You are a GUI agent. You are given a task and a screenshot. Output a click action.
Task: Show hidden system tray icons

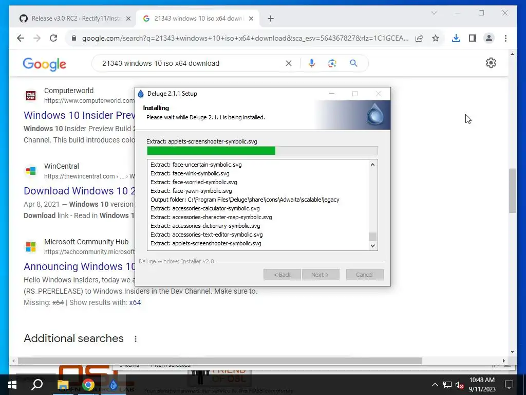pos(435,385)
